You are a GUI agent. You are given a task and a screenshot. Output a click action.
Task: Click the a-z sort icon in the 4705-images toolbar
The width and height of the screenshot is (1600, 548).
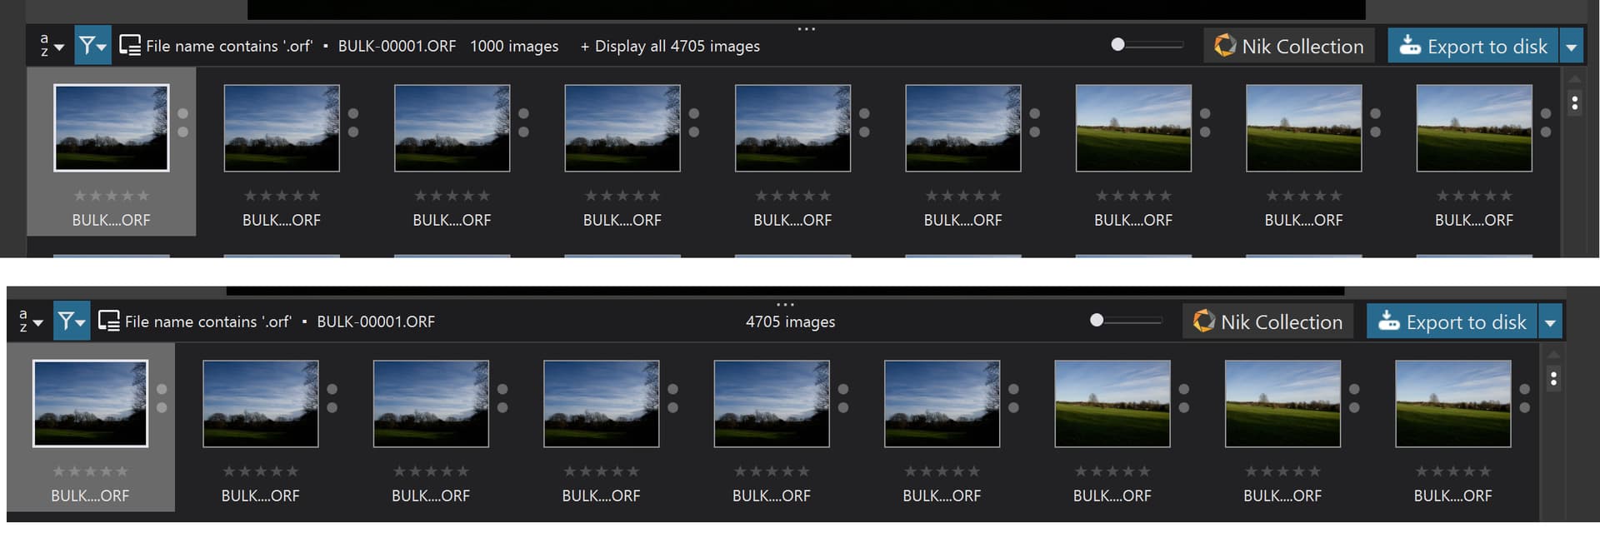(x=23, y=321)
